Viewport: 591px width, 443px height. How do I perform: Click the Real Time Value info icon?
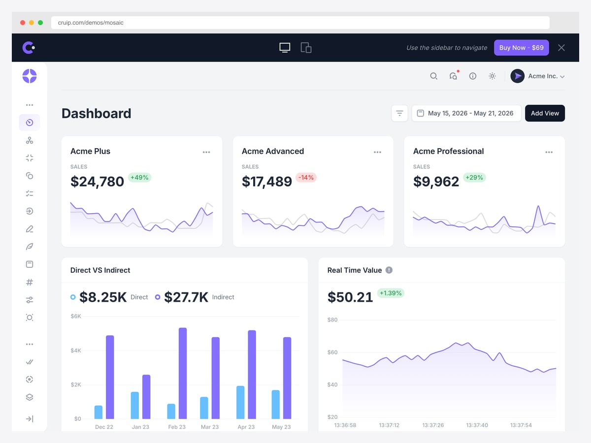(389, 270)
